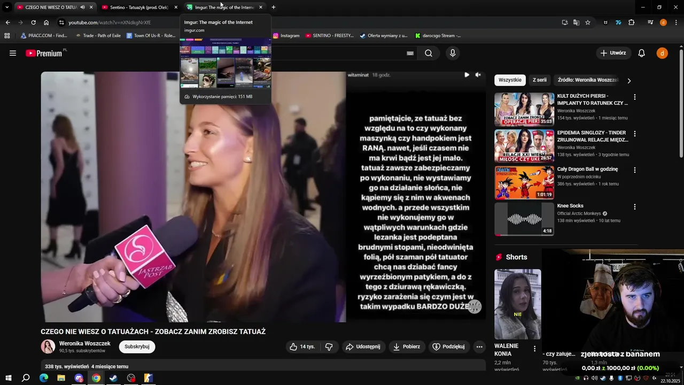This screenshot has height=385, width=684.
Task: Open the bookmarks apps grid icon
Action: click(7, 36)
